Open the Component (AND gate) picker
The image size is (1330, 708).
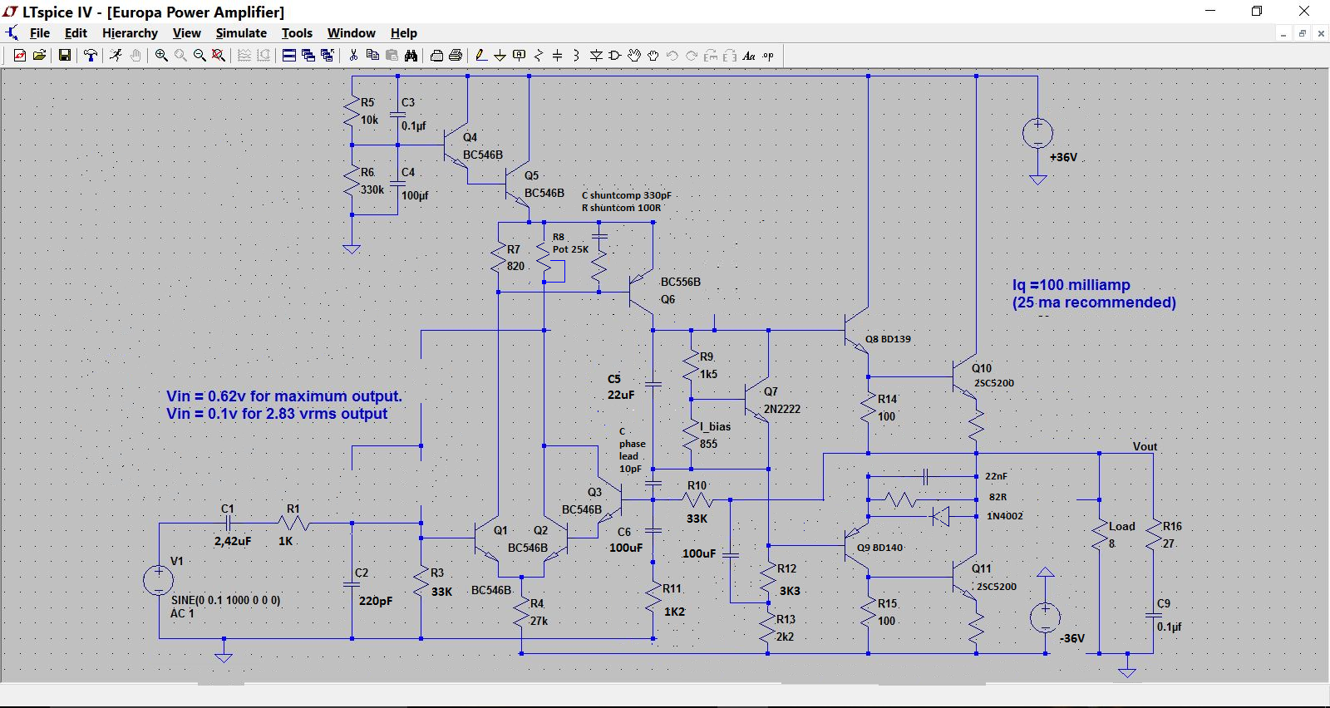click(x=615, y=56)
